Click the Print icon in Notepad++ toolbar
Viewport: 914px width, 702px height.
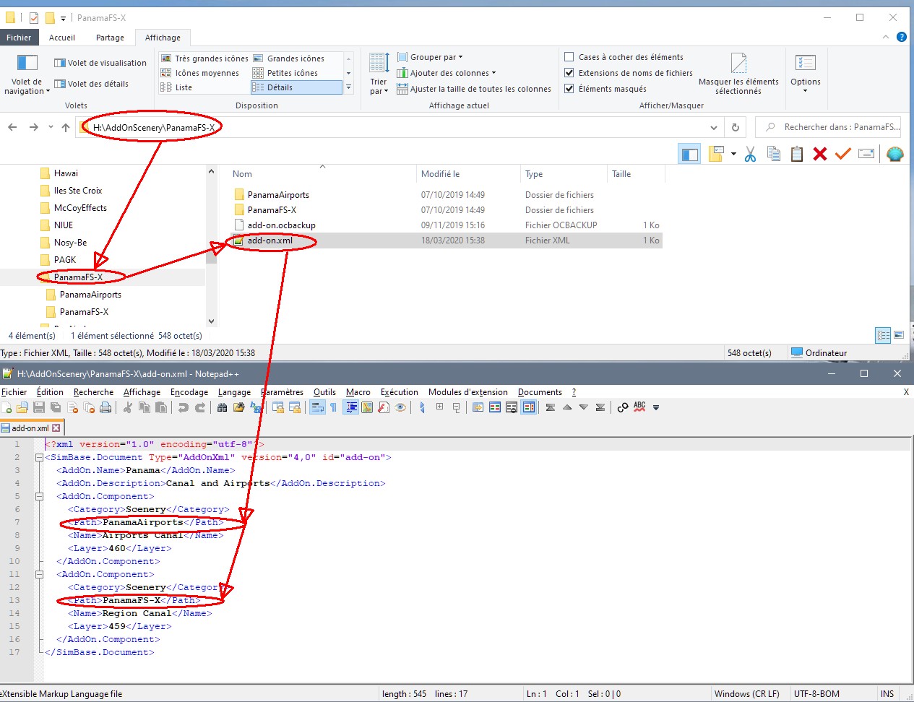[105, 408]
